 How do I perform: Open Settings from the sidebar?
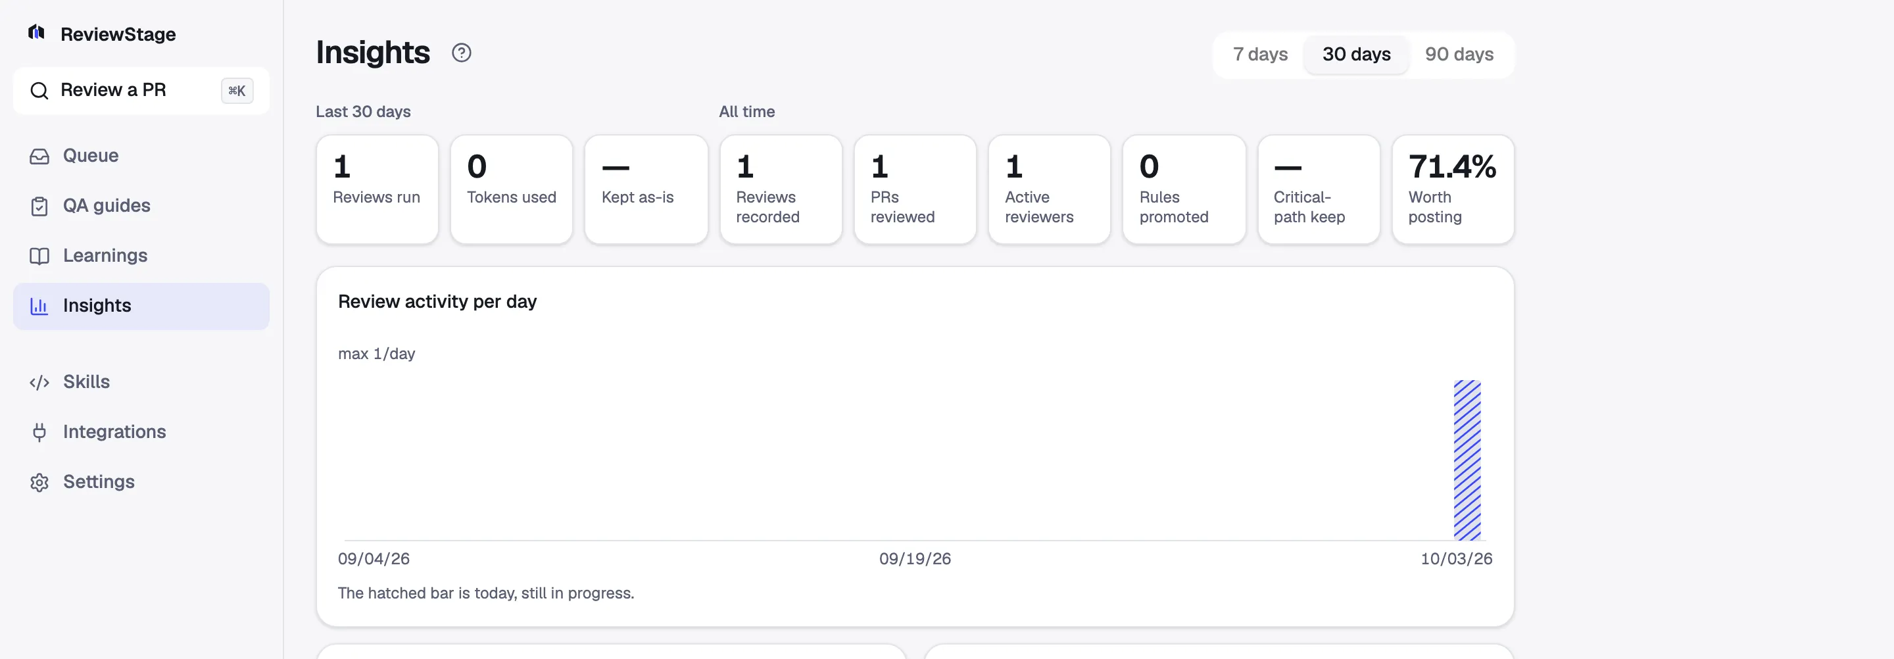(x=141, y=483)
